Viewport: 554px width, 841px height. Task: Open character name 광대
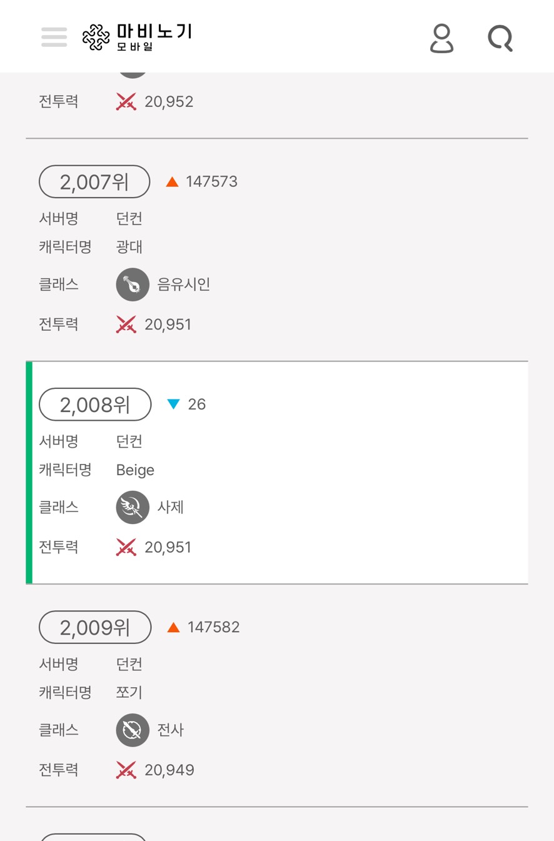pyautogui.click(x=129, y=247)
